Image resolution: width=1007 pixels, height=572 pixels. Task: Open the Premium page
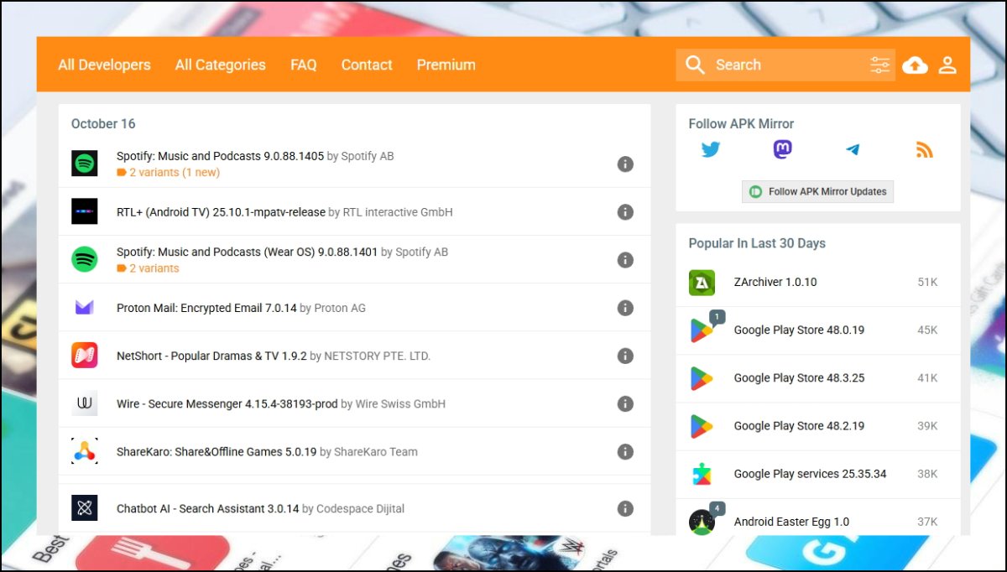click(446, 65)
